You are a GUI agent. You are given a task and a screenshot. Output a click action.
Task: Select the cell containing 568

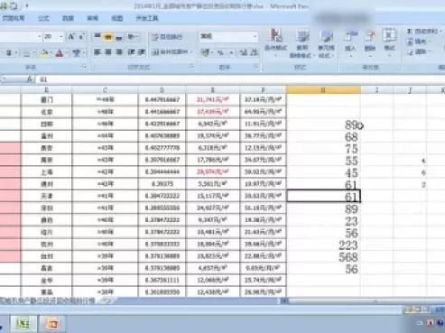coord(323,256)
